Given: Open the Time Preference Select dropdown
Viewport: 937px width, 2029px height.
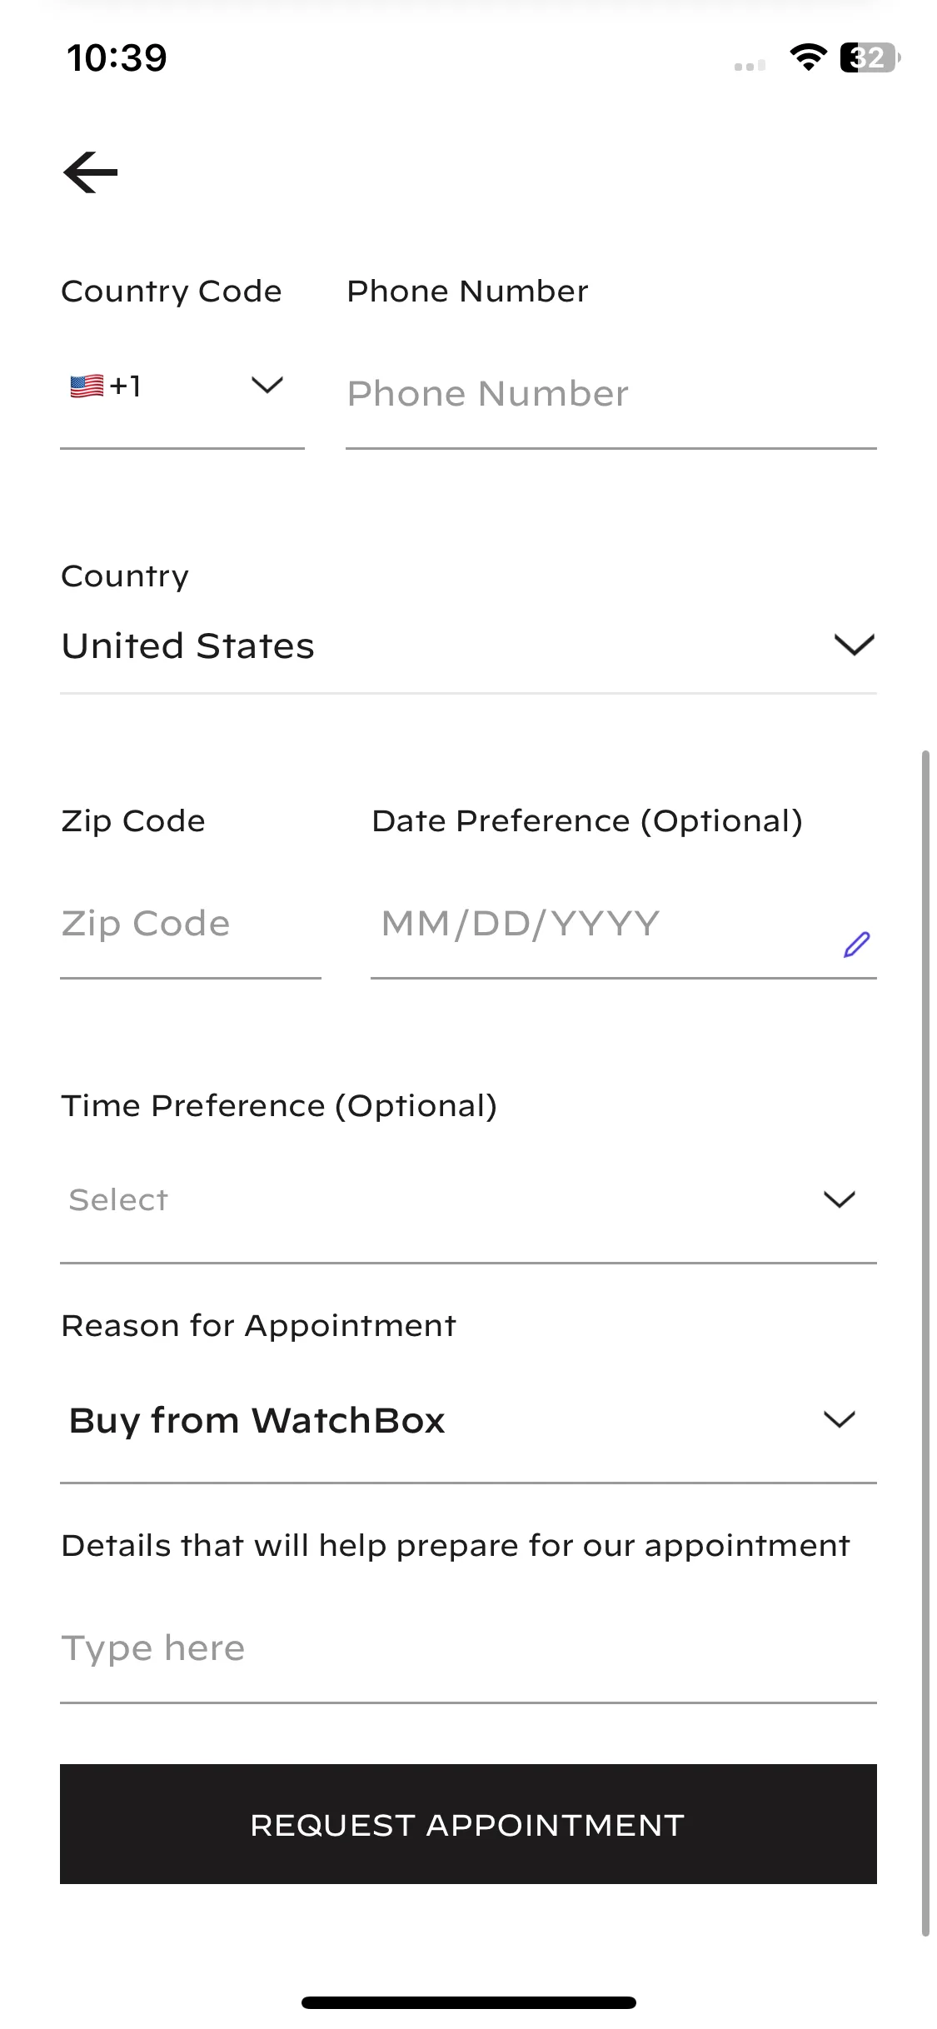Looking at the screenshot, I should (468, 1199).
